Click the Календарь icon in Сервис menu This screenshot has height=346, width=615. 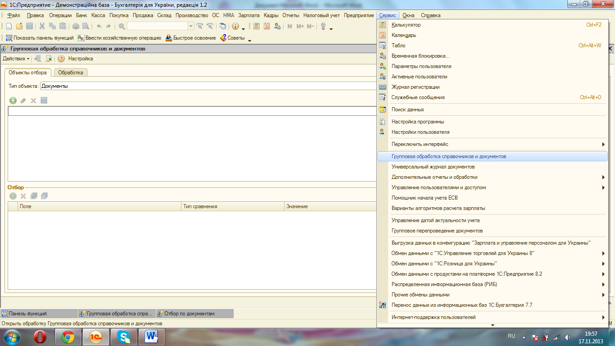[383, 35]
